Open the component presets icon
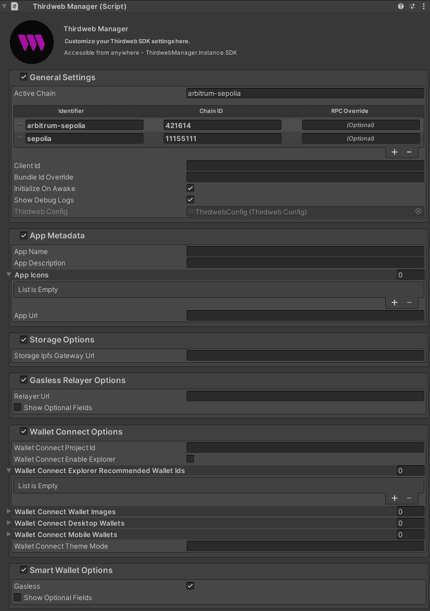430x611 pixels. coord(412,6)
